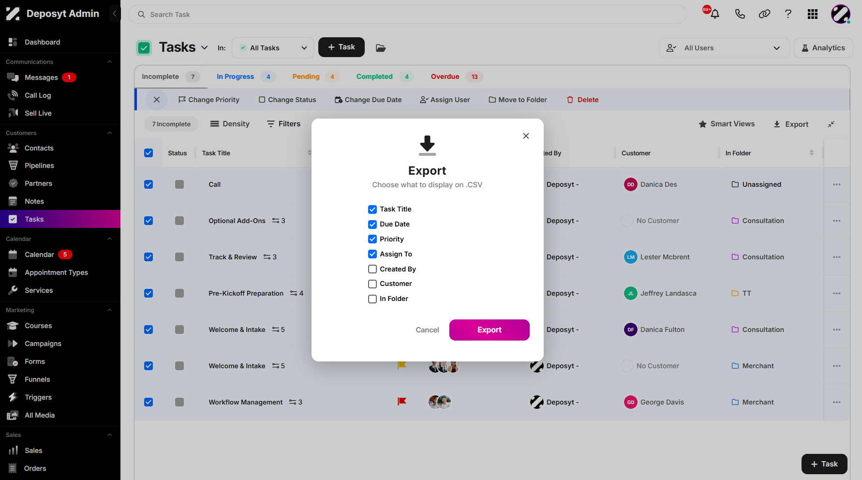Close the Export dialog

click(526, 136)
